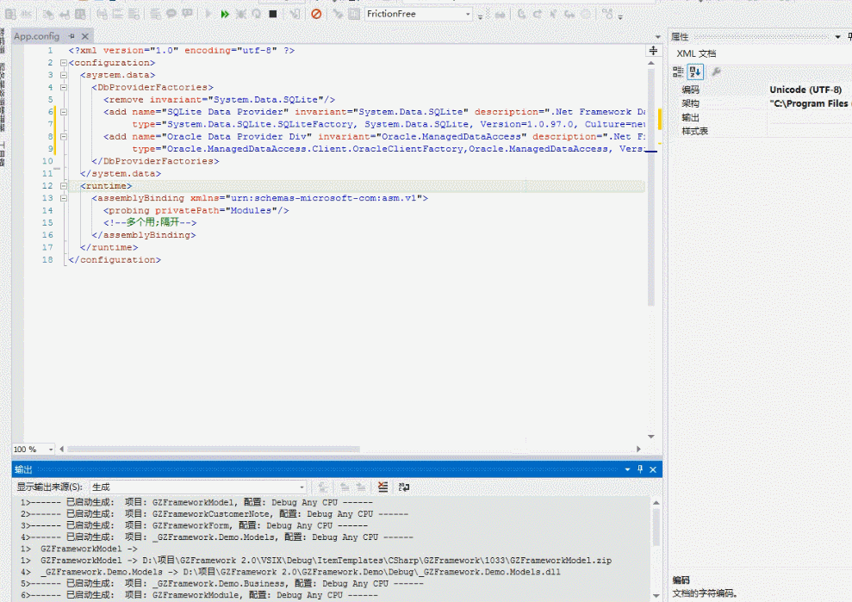Open output panel window options arrow
This screenshot has width=852, height=602.
click(x=628, y=469)
